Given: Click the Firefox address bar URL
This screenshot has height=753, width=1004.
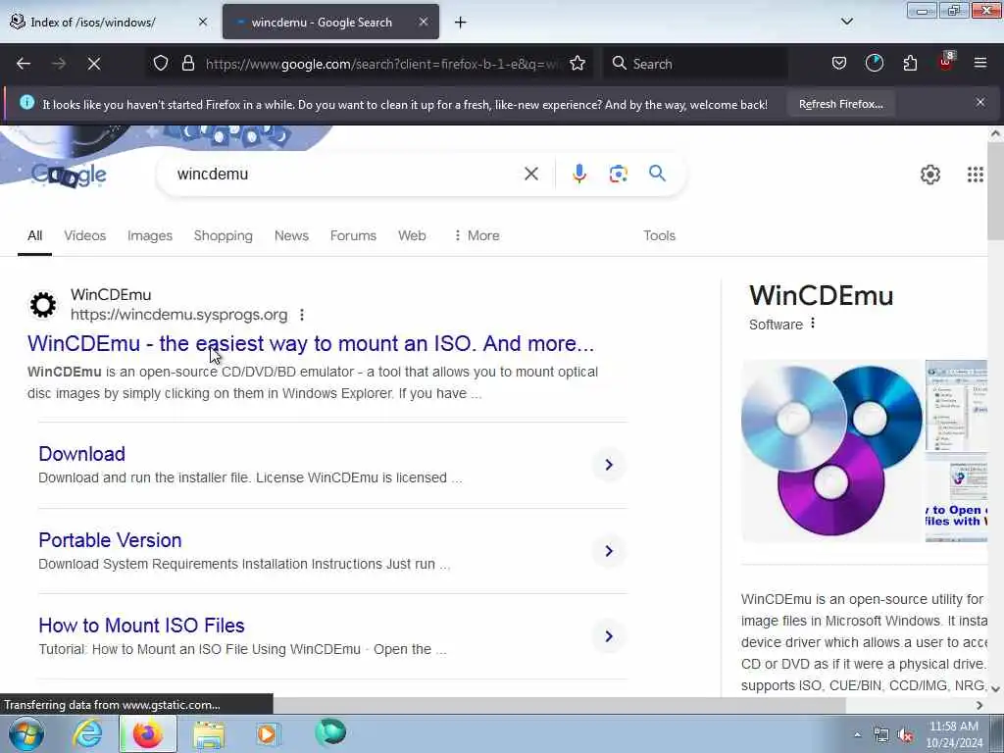Looking at the screenshot, I should (x=384, y=64).
